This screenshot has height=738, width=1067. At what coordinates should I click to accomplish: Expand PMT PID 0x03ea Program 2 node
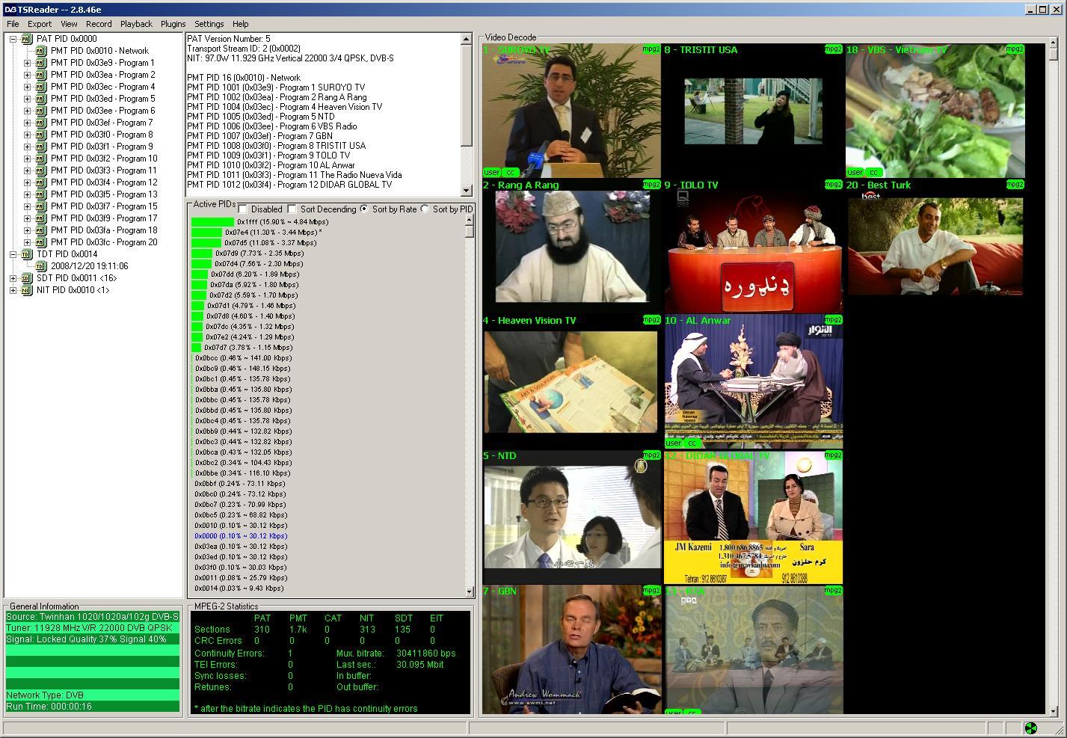click(x=27, y=75)
